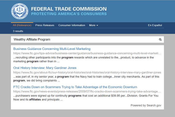Click the multi-level marketing guidance URL
Screen dimensions: 175x117
(87, 53)
